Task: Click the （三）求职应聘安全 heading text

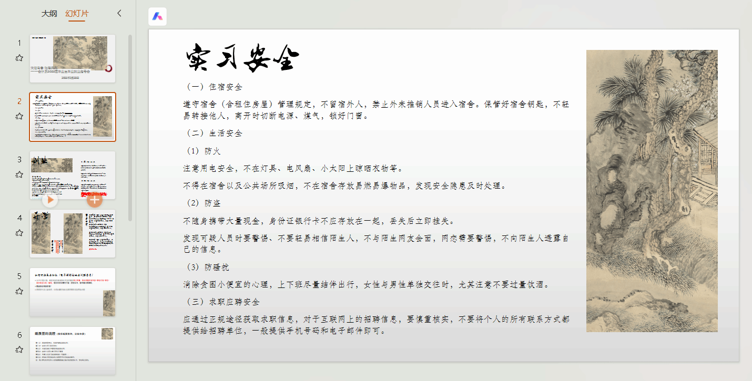Action: point(222,302)
